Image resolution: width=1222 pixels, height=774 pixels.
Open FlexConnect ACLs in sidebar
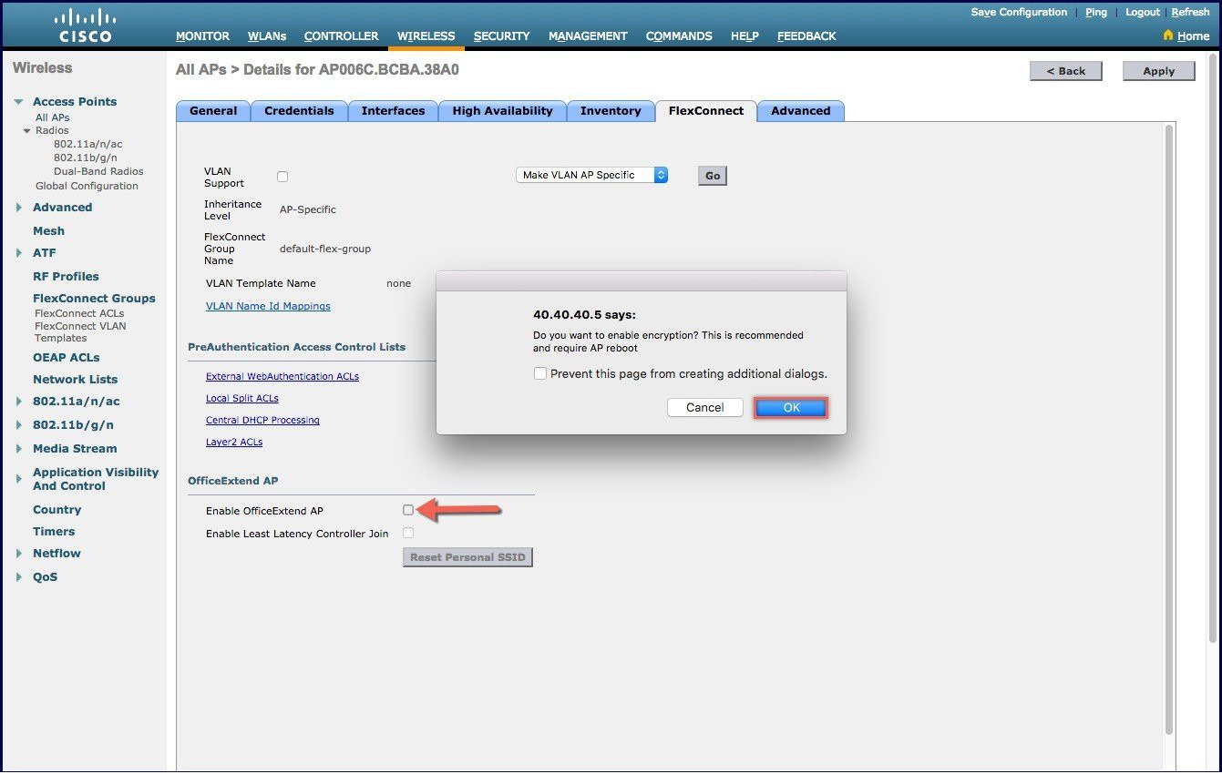click(79, 313)
